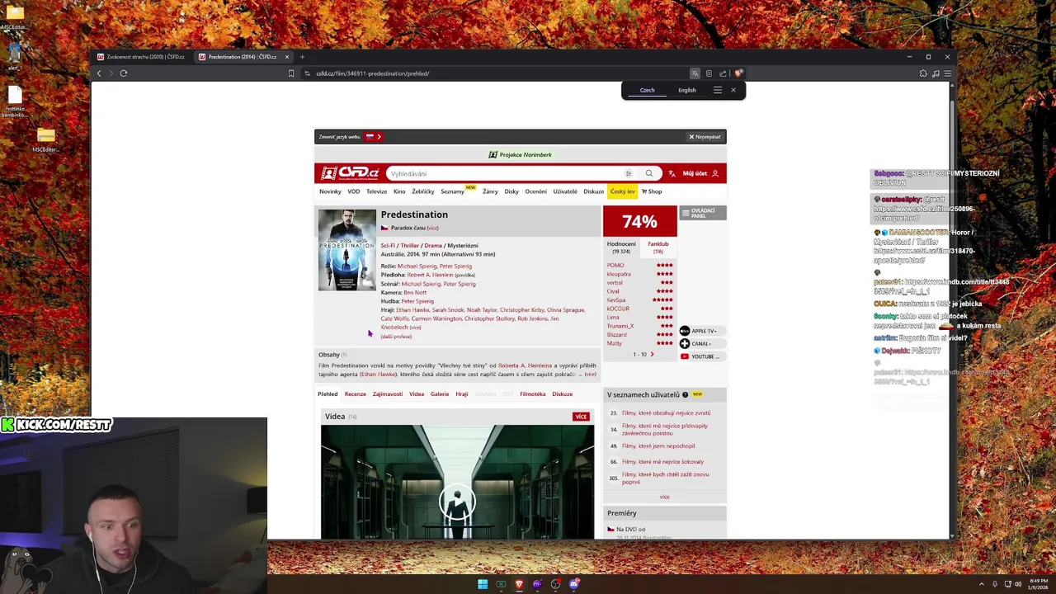Open browser extensions icon
The width and height of the screenshot is (1056, 594).
click(x=923, y=73)
